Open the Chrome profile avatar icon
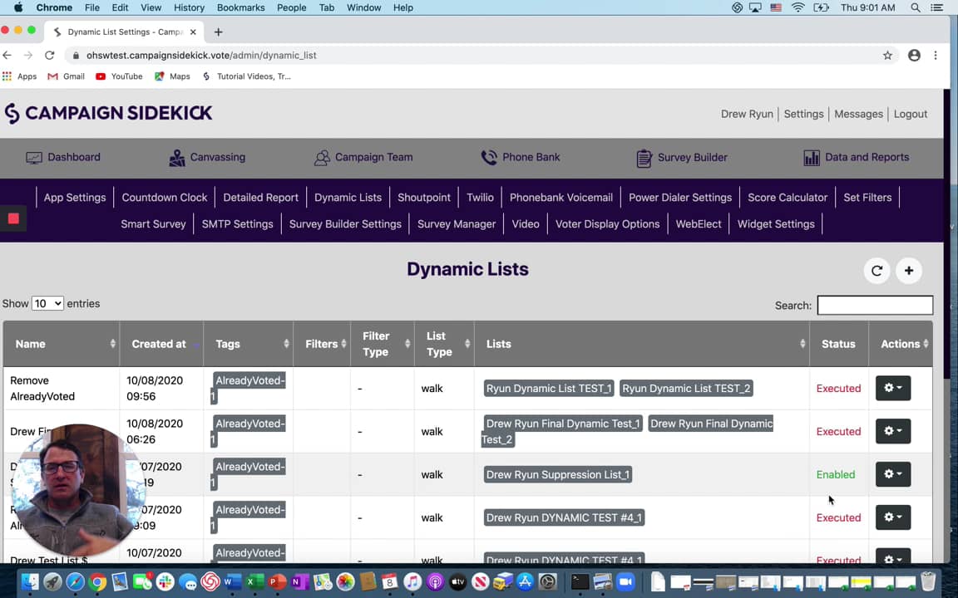 914,56
